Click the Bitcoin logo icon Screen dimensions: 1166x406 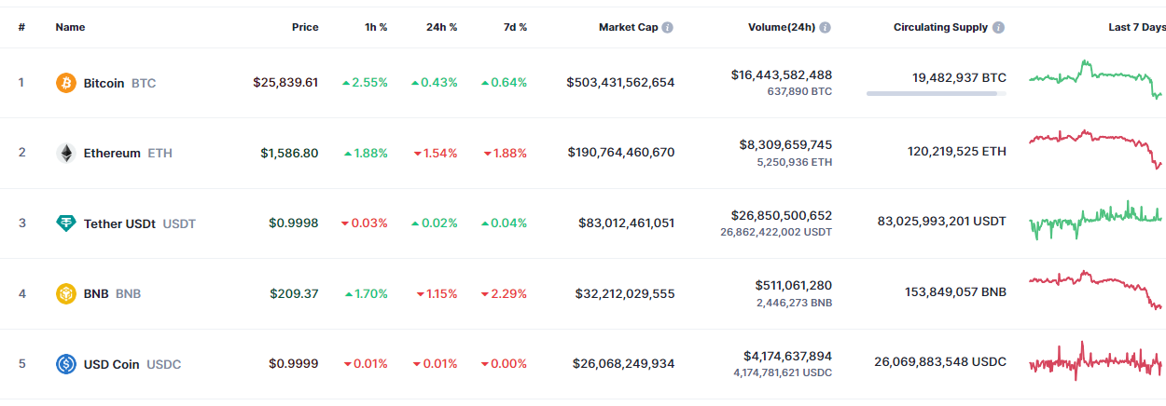point(66,83)
